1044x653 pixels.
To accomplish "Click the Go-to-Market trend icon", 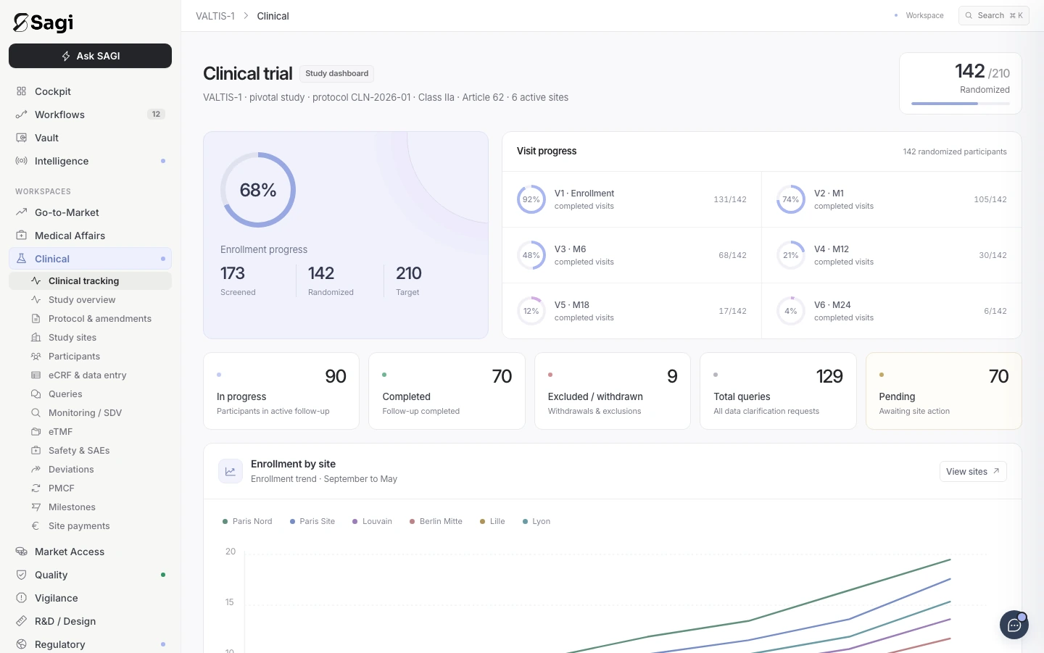I will point(22,212).
